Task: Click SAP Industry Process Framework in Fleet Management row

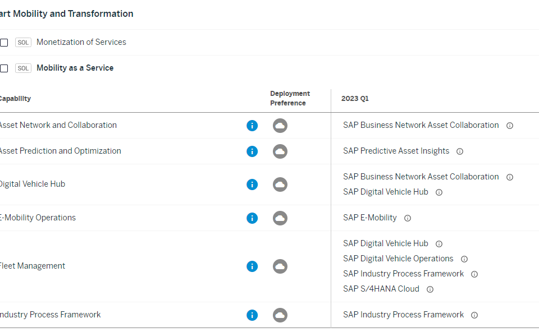Action: click(403, 274)
